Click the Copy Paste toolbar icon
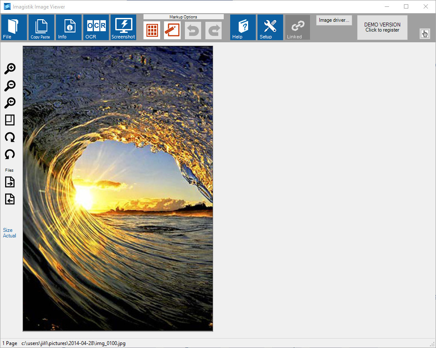Image resolution: width=436 pixels, height=348 pixels. [41, 27]
